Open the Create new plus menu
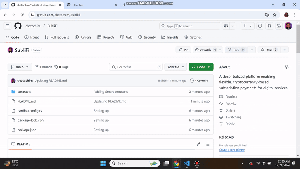 pyautogui.click(x=247, y=26)
